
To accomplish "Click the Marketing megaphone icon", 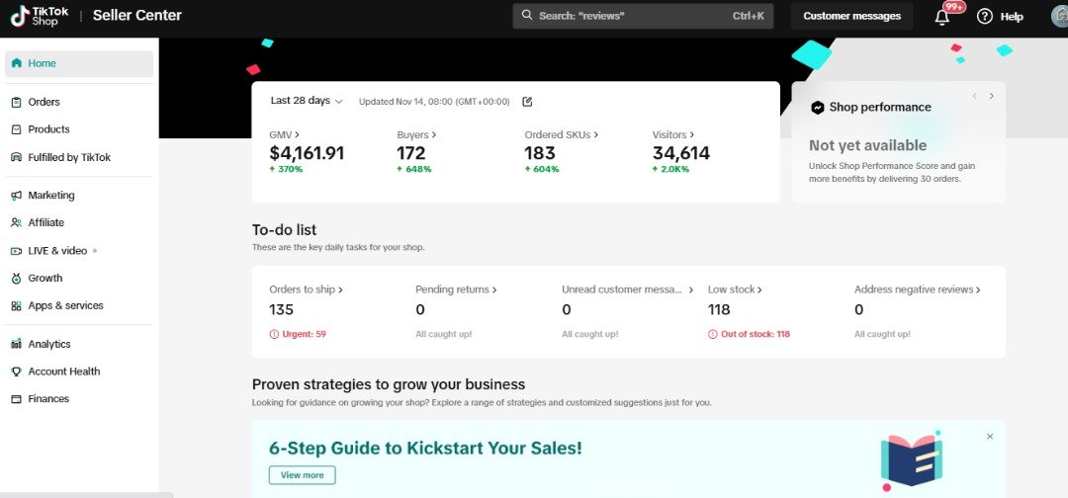I will [17, 196].
